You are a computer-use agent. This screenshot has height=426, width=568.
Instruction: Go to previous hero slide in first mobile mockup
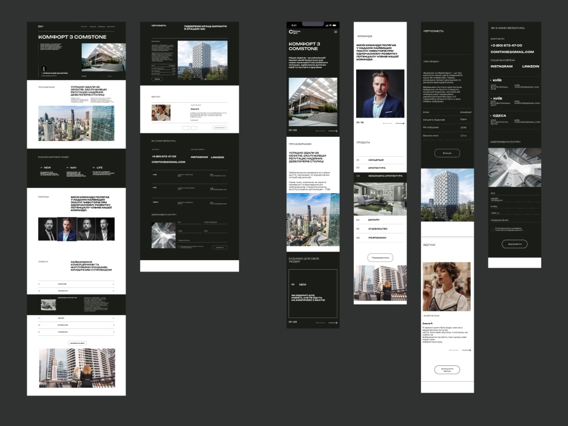click(320, 131)
